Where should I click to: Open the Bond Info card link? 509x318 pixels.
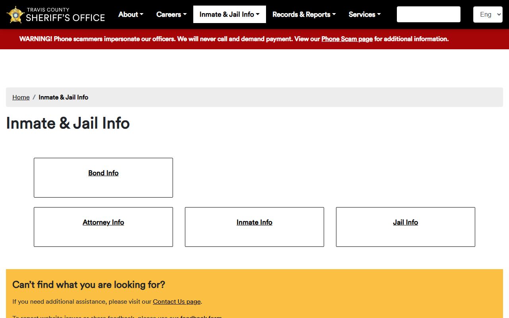pyautogui.click(x=103, y=173)
